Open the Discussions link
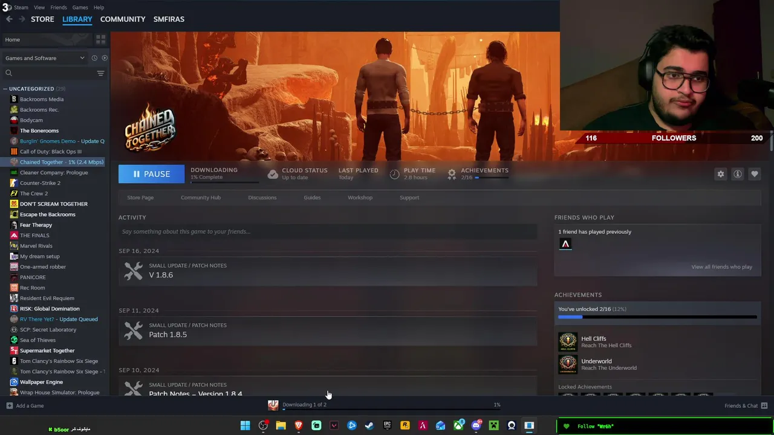 click(262, 198)
